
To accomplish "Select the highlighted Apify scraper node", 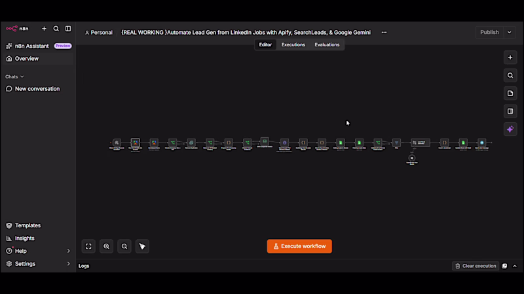I will [x=136, y=142].
